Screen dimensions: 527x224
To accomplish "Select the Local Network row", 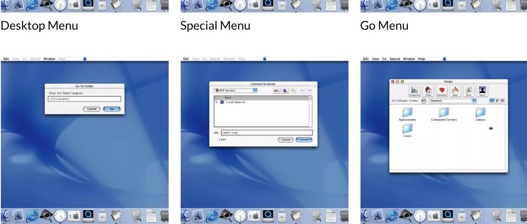I will [x=261, y=102].
